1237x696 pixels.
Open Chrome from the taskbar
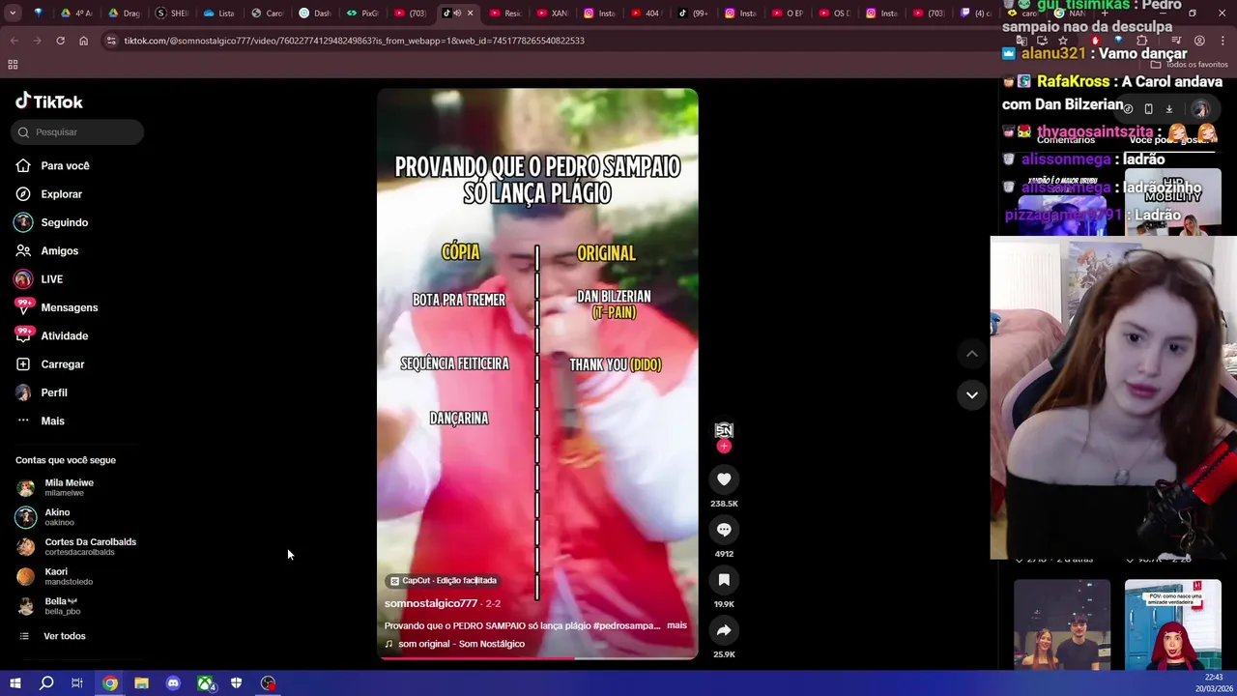110,683
